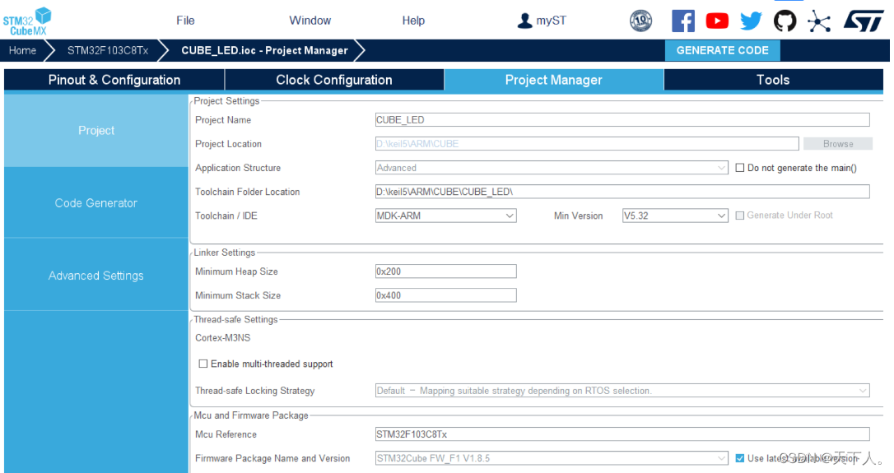Viewport: 894px width, 473px height.
Task: Click the 10-year anniversary badge icon
Action: (640, 21)
